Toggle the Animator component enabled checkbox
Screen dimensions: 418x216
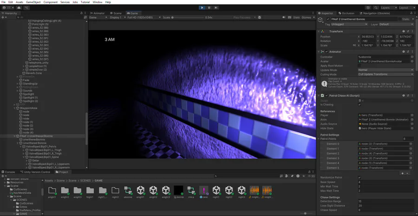point(327,52)
